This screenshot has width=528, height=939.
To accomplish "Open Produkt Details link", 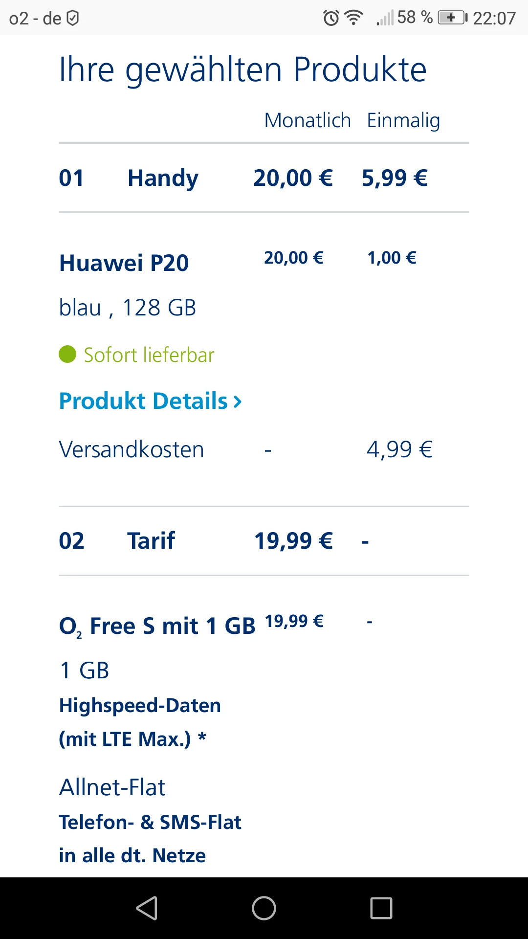I will tap(143, 401).
